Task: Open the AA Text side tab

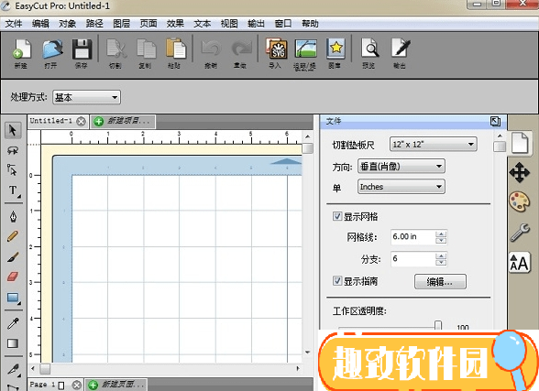Action: click(x=520, y=263)
